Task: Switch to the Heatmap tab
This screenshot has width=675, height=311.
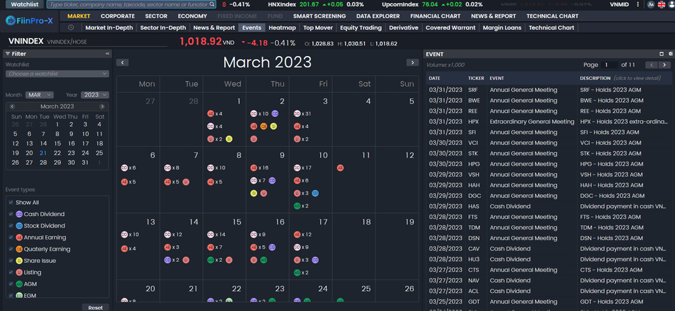Action: [282, 28]
